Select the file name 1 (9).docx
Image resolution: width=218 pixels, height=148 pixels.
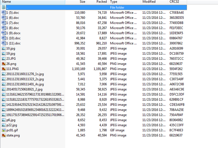[13, 33]
